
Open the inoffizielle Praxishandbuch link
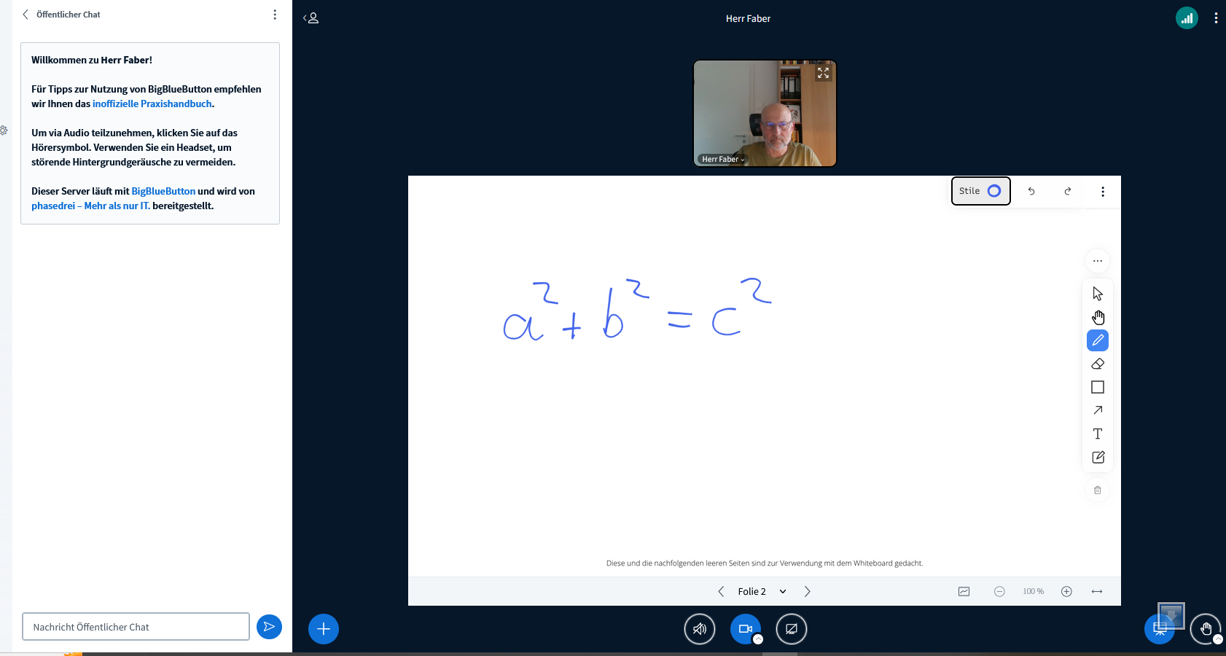click(x=152, y=104)
